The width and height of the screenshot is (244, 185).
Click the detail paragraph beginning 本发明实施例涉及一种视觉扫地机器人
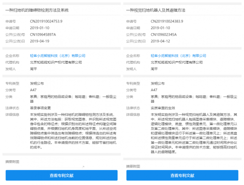point(194,133)
